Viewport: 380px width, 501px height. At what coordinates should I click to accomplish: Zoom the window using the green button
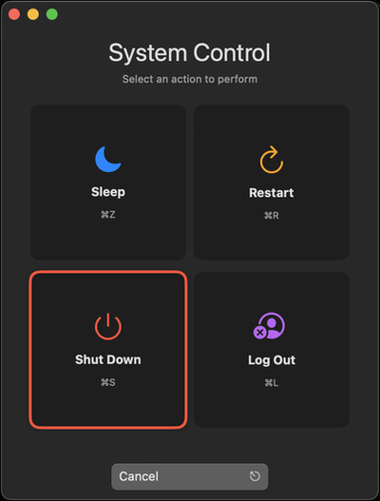52,14
